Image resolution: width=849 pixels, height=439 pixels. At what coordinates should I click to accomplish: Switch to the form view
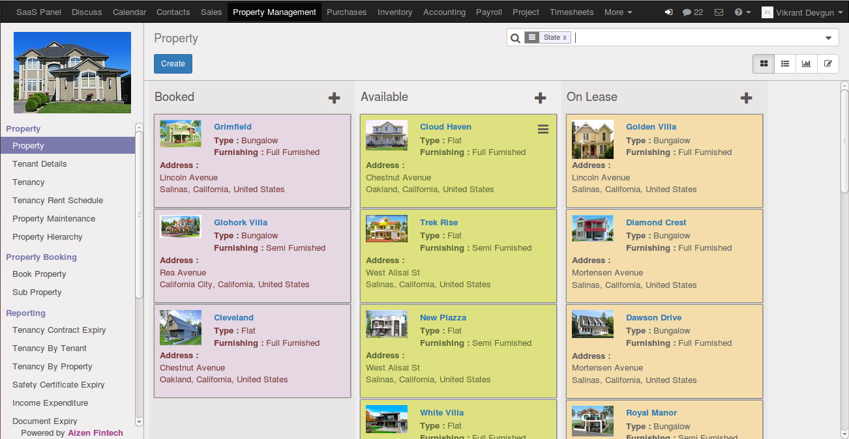tap(828, 64)
